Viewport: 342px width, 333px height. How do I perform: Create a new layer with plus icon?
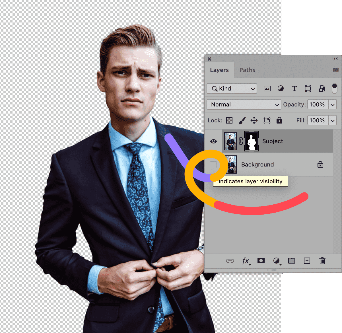[x=307, y=261]
